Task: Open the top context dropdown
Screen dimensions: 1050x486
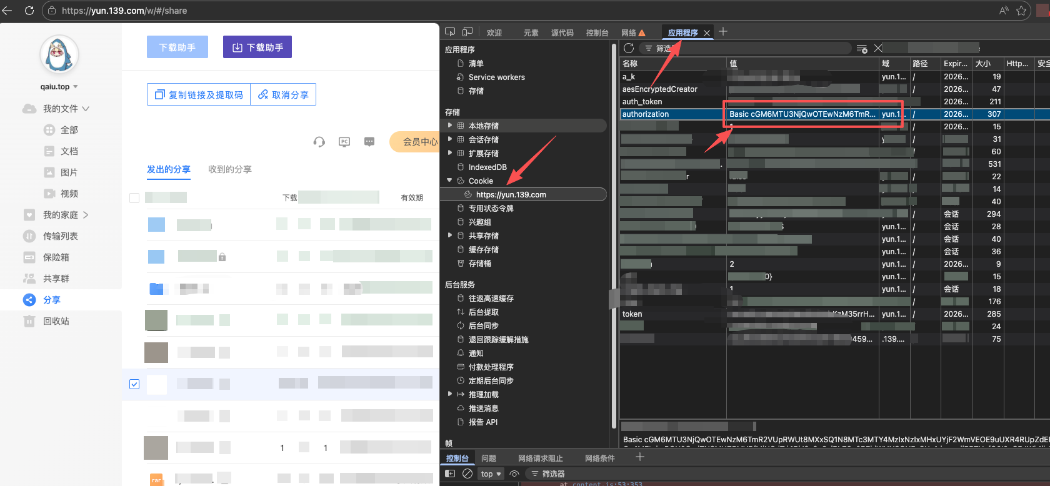Action: (x=491, y=474)
